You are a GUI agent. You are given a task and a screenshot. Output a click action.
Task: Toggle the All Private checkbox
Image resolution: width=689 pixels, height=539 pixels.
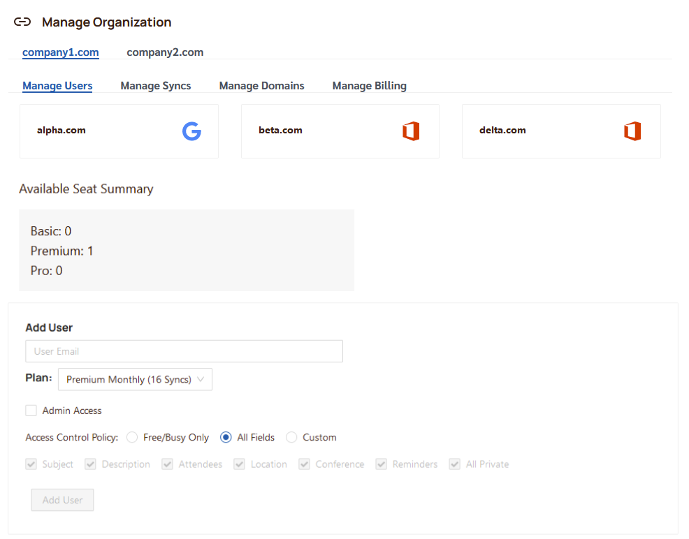click(454, 464)
